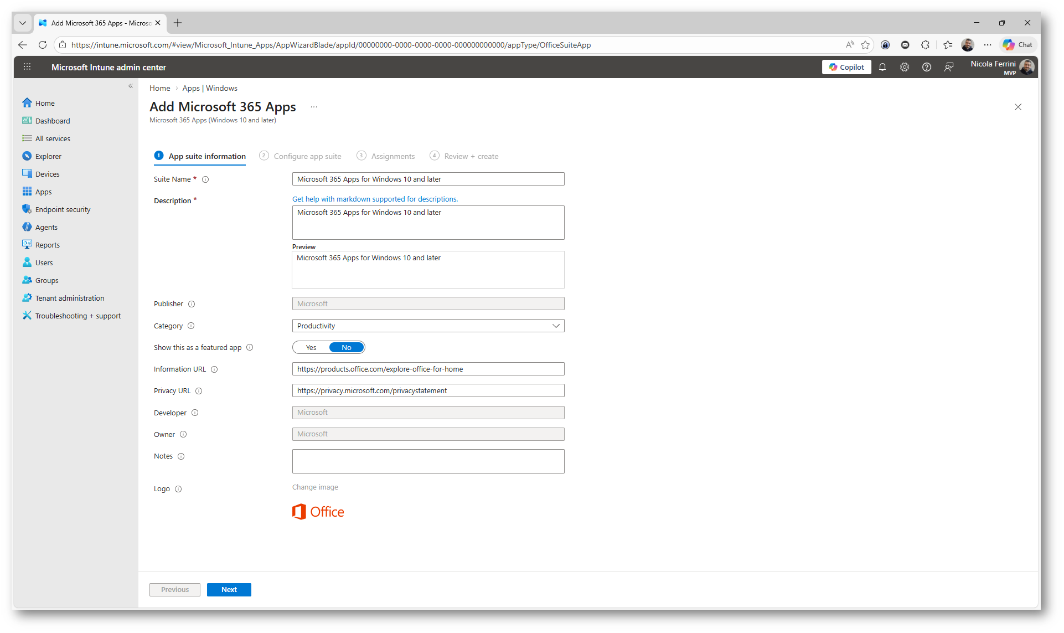Open markdown help link for descriptions
This screenshot has width=1064, height=633.
click(x=375, y=199)
